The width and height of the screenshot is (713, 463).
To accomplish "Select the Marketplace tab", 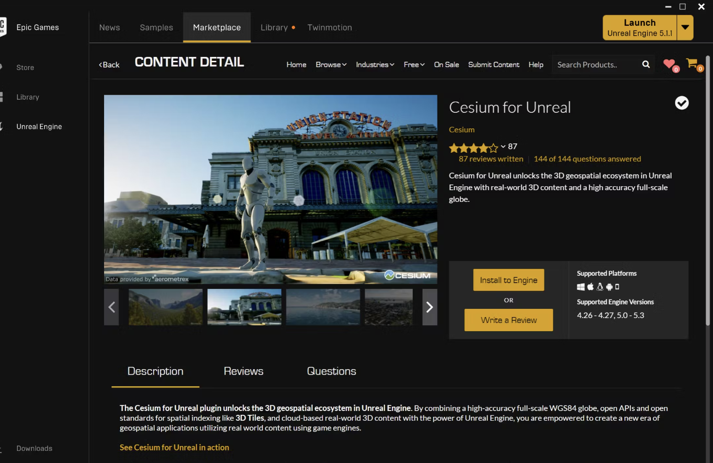I will (217, 27).
